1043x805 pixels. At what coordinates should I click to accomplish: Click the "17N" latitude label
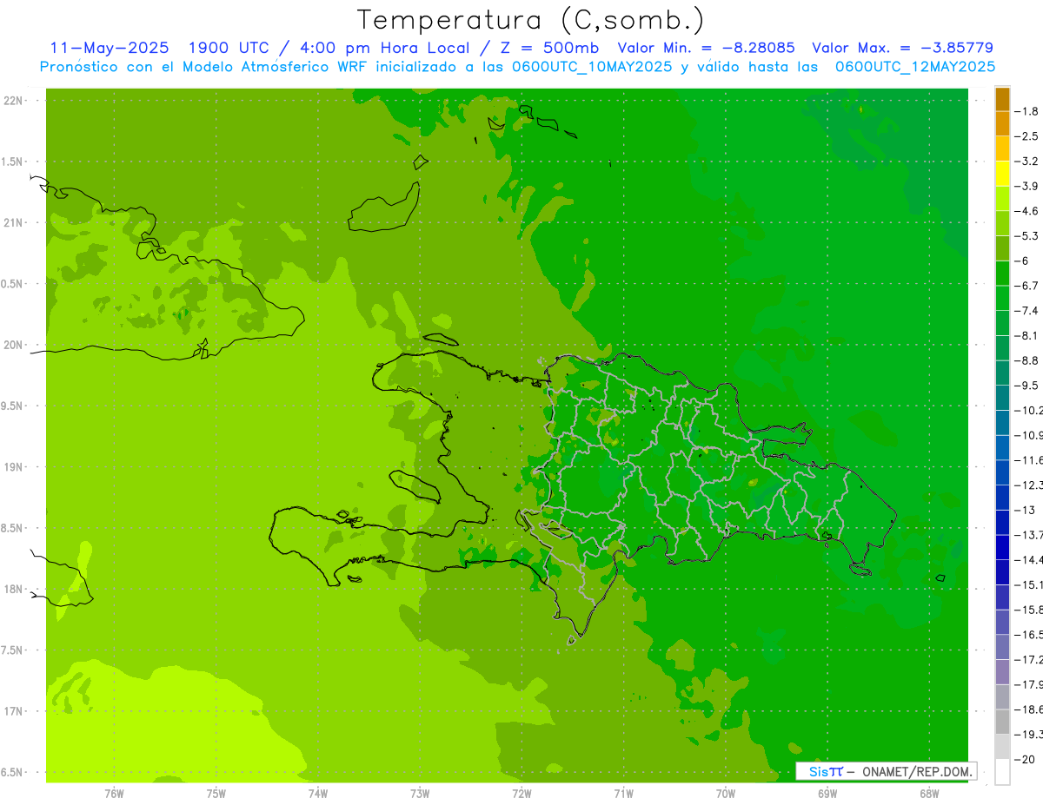[12, 711]
